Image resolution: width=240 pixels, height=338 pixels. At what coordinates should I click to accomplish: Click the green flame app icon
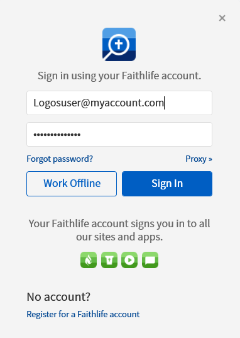(89, 260)
